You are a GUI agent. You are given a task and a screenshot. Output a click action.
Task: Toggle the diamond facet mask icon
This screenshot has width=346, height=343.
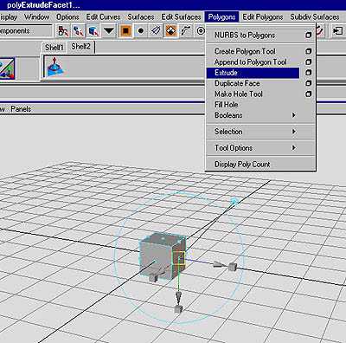pyautogui.click(x=170, y=30)
